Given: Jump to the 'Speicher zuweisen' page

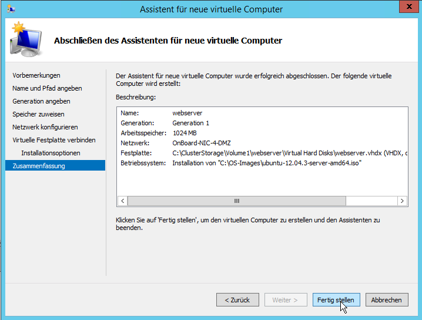Looking at the screenshot, I should click(x=38, y=114).
